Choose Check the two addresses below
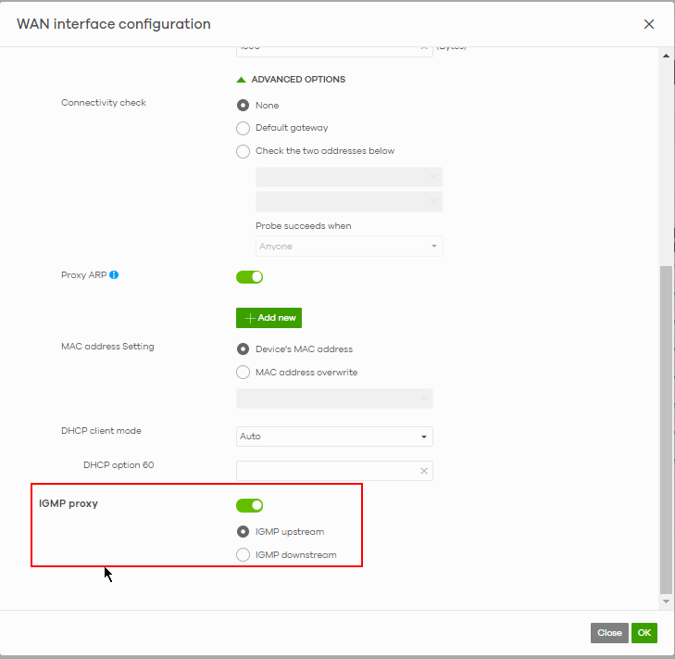The image size is (675, 659). (x=244, y=151)
